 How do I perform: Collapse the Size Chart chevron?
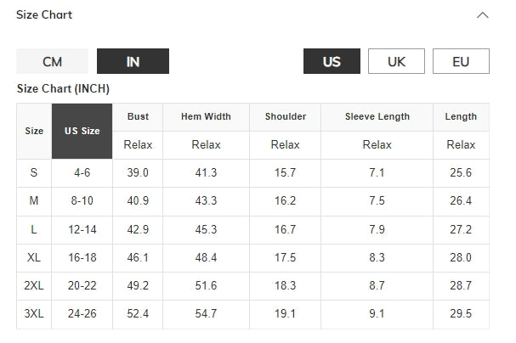[x=483, y=15]
